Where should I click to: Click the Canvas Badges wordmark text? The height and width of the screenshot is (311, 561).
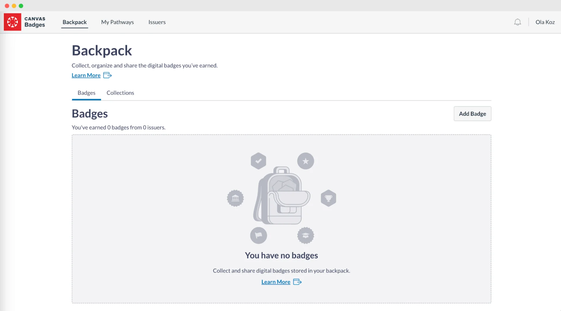click(35, 22)
